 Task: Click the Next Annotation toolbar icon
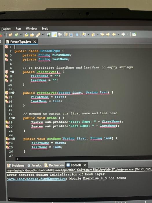pyautogui.click(x=84, y=35)
